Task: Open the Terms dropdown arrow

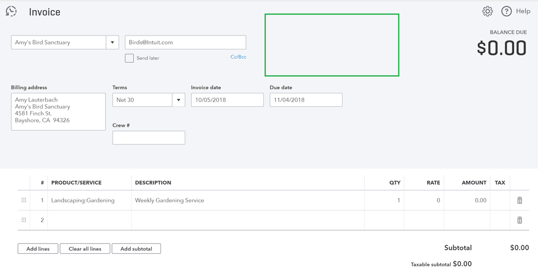Action: (178, 100)
